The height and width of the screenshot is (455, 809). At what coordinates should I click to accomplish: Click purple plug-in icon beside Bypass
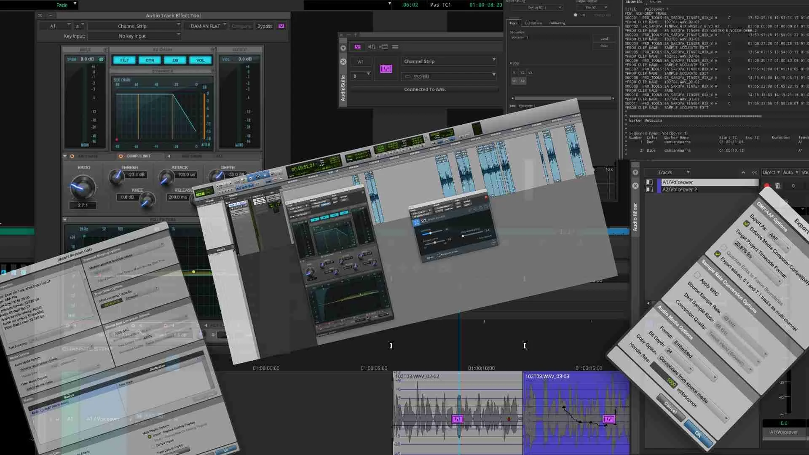[x=281, y=26]
